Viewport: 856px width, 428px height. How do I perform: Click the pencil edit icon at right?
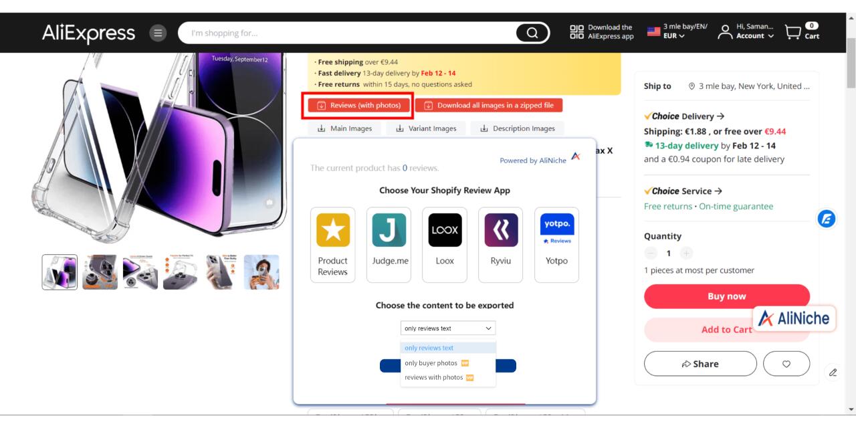833,372
